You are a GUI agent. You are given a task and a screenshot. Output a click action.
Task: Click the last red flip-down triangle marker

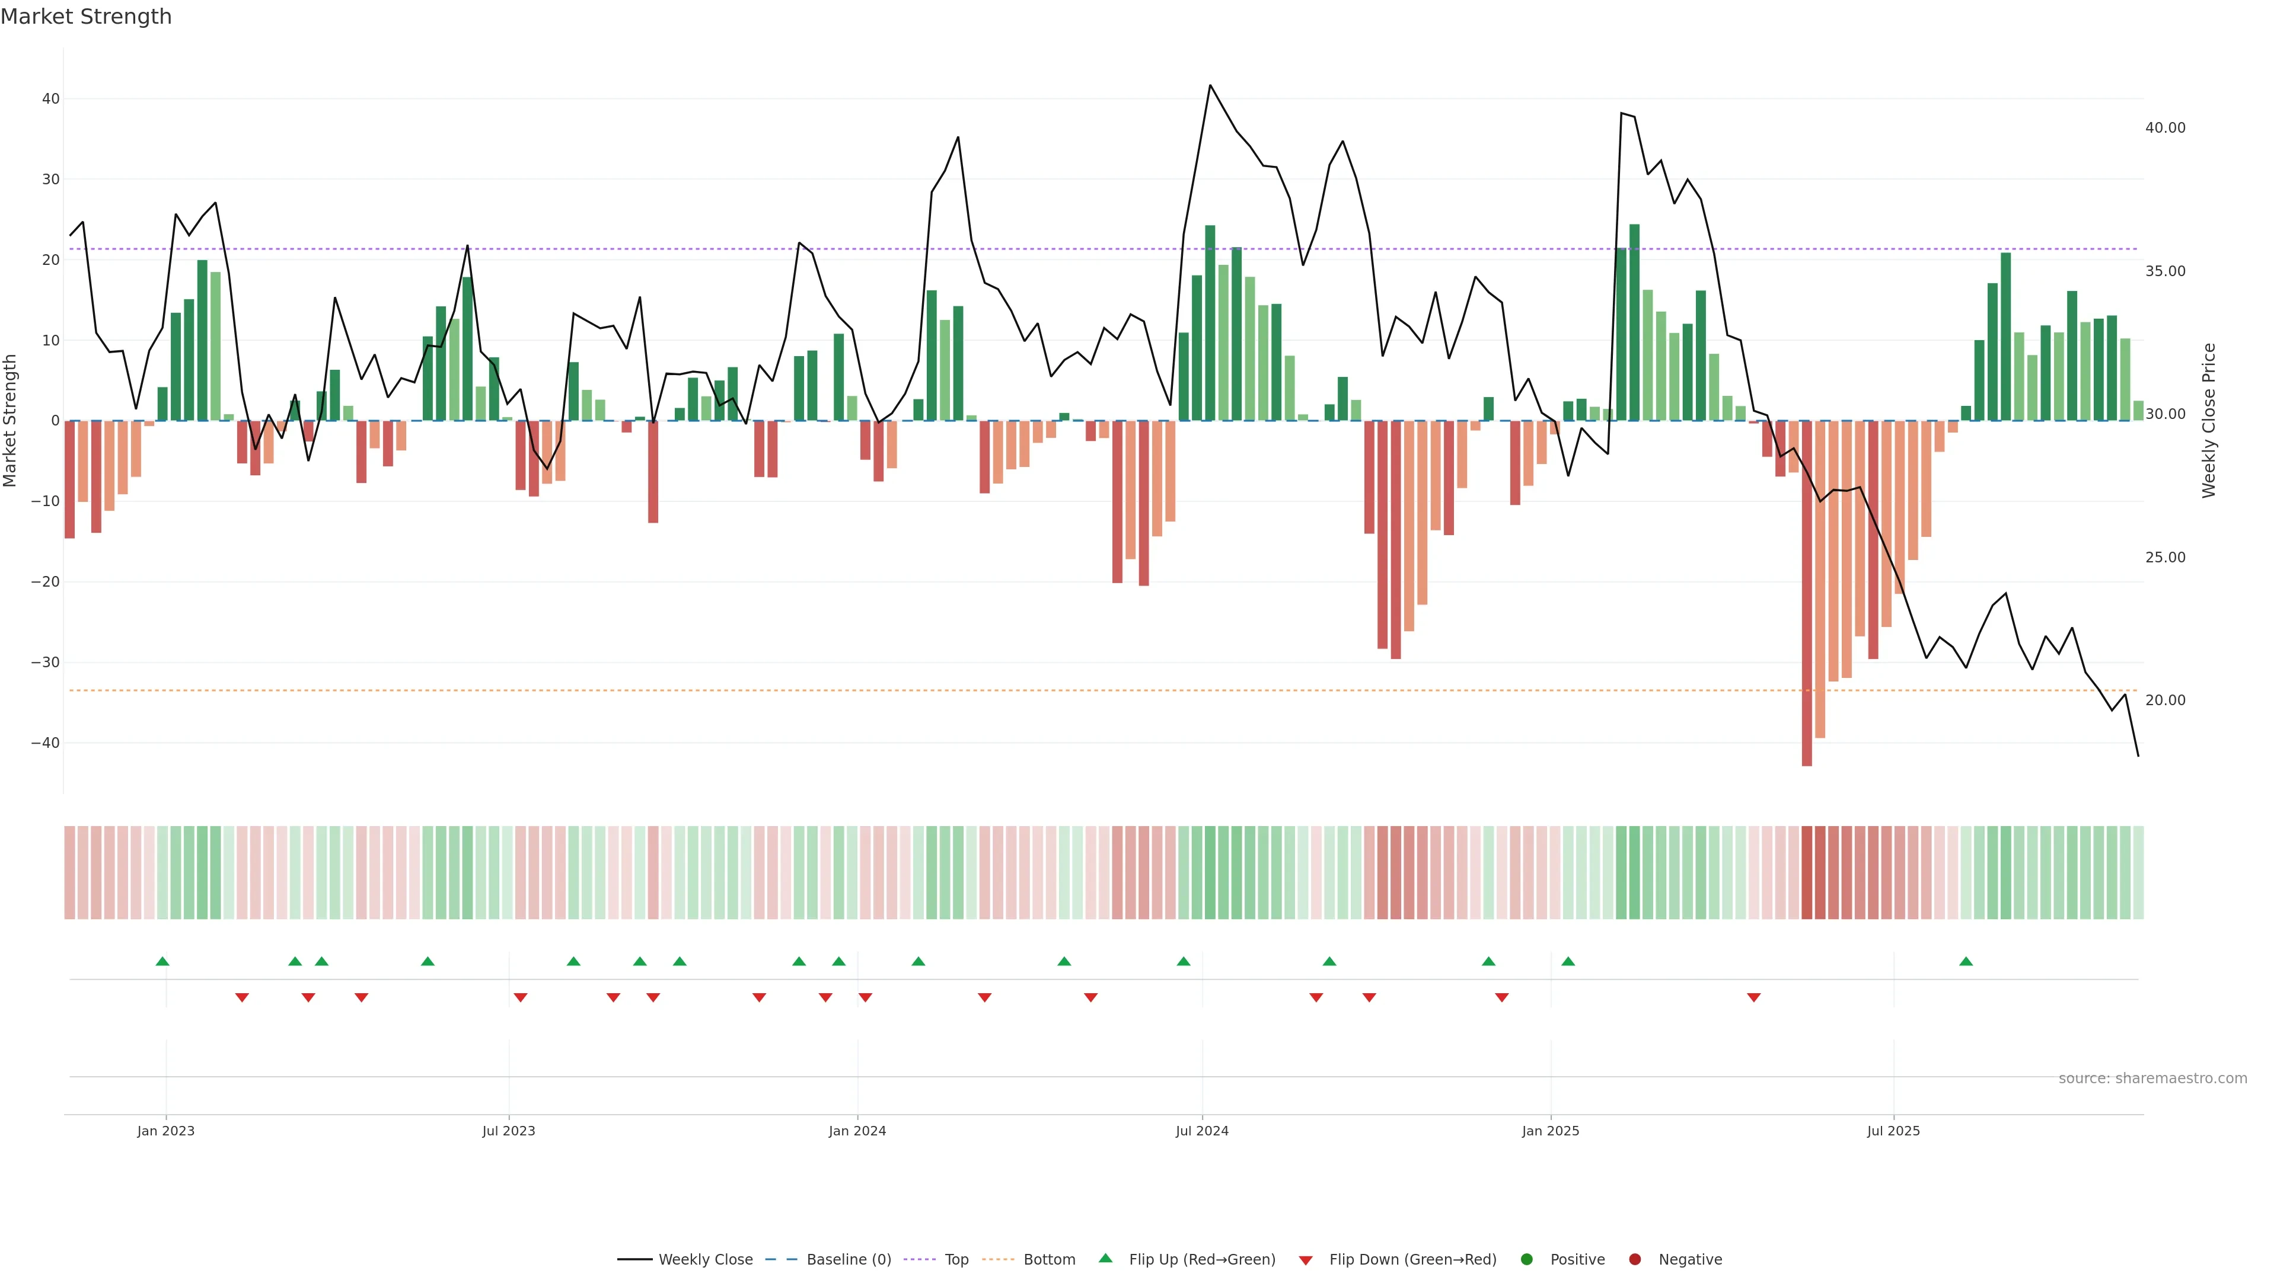coord(1754,997)
